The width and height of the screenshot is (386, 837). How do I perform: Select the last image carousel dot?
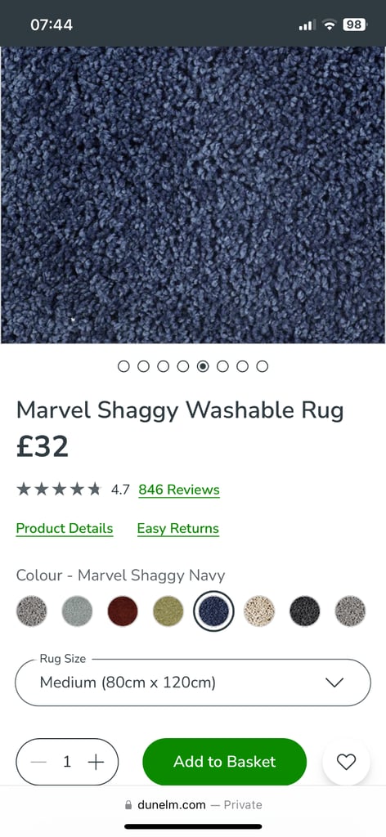(x=263, y=366)
